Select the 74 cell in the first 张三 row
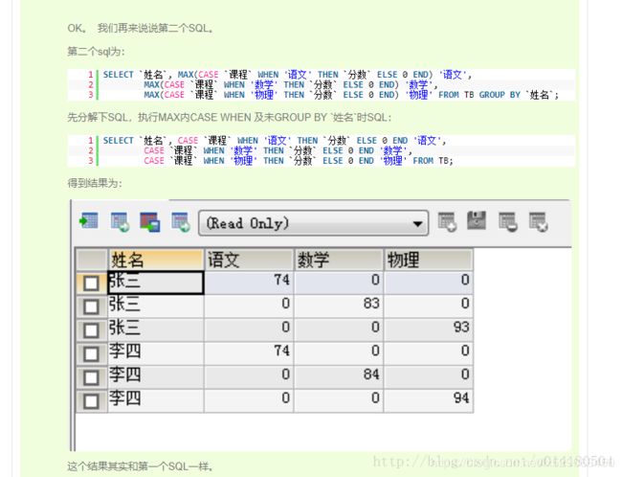Image resolution: width=622 pixels, height=477 pixels. pyautogui.click(x=249, y=283)
